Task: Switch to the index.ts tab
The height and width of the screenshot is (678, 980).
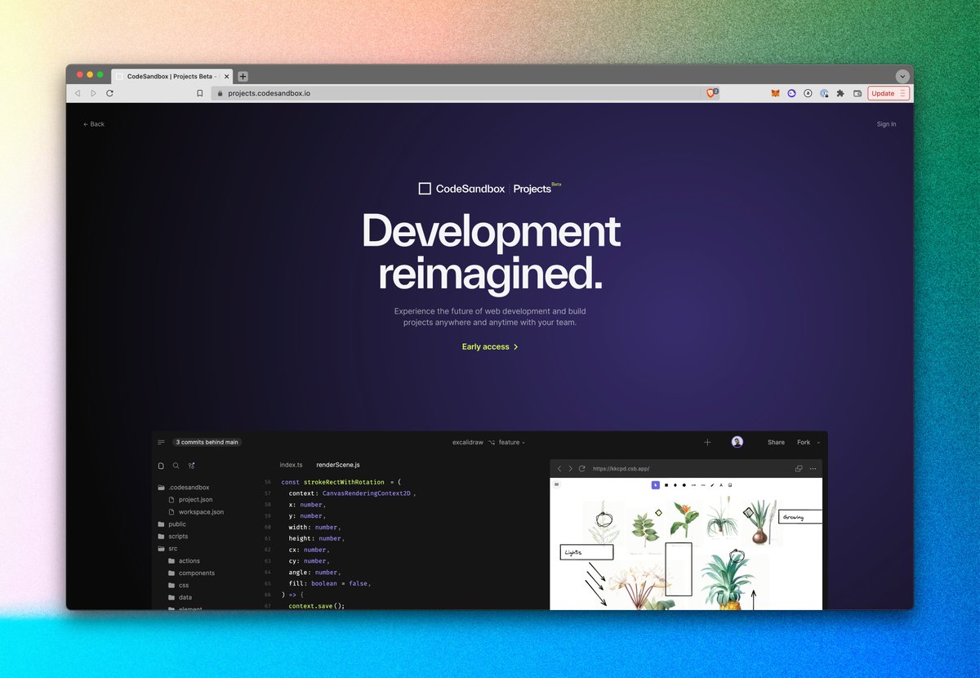Action: coord(291,465)
